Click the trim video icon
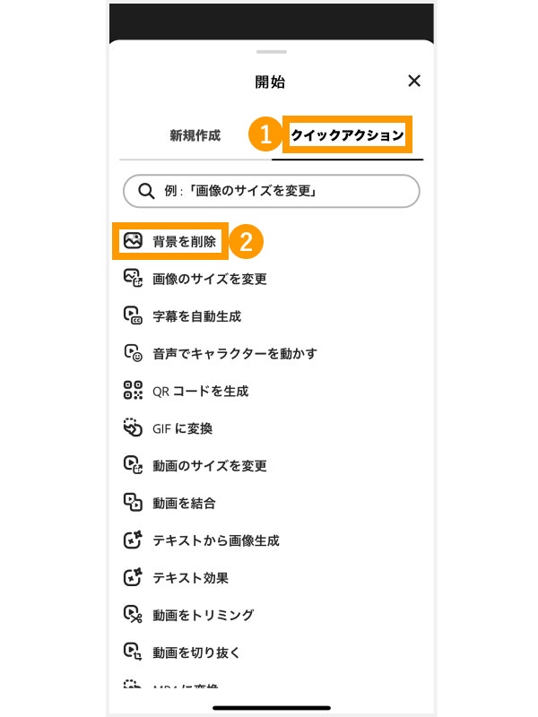 tap(133, 615)
